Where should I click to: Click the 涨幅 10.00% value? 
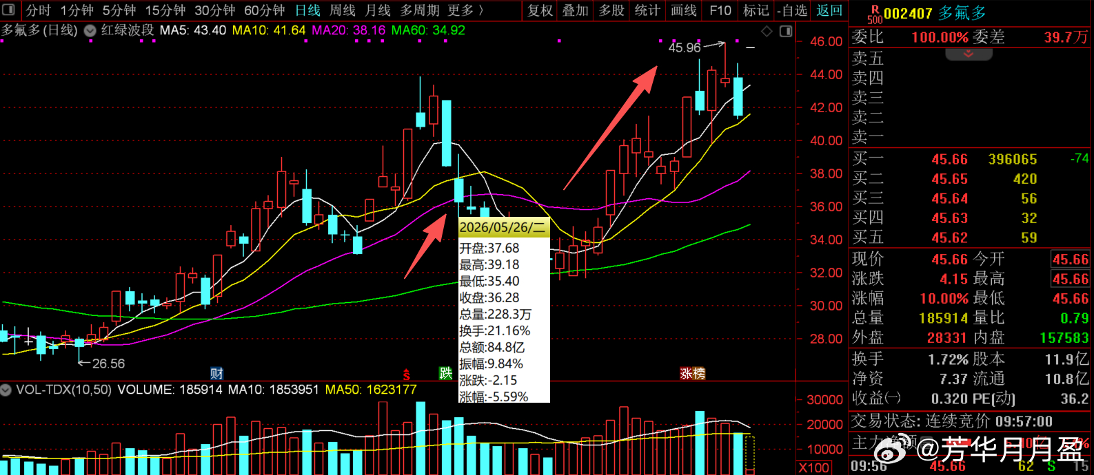pyautogui.click(x=944, y=299)
